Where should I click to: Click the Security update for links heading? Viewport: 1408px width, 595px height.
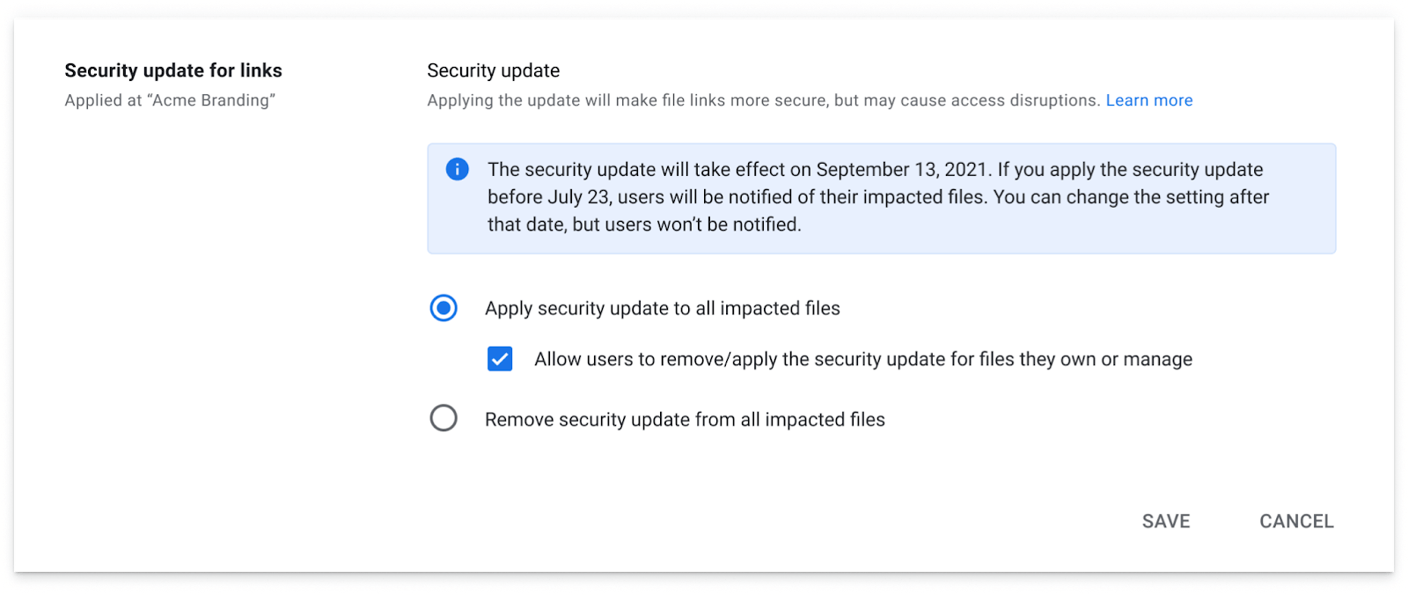(173, 70)
